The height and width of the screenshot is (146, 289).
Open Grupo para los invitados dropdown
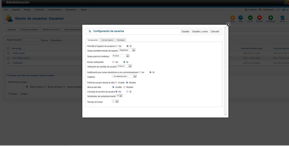tap(121, 56)
